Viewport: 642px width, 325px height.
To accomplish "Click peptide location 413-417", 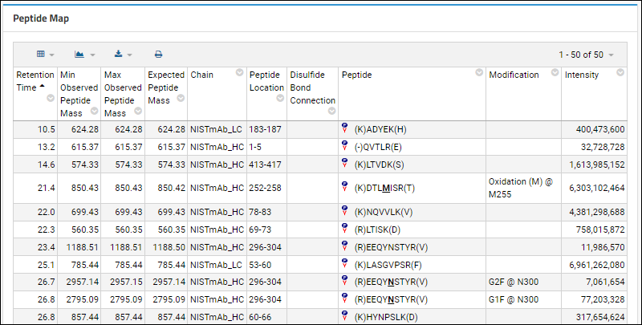I will pyautogui.click(x=266, y=165).
